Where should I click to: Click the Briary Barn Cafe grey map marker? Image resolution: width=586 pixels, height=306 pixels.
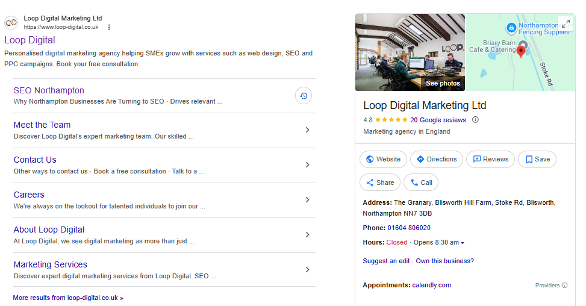pos(523,45)
